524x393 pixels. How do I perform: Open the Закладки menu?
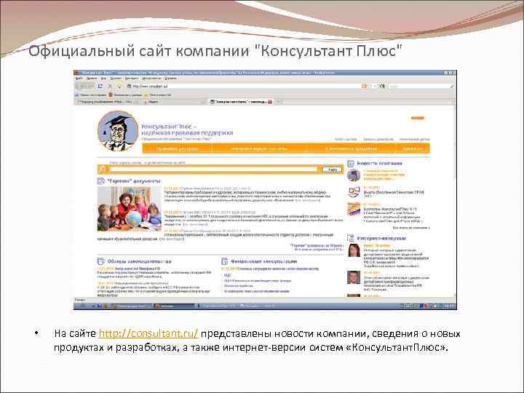click(132, 78)
